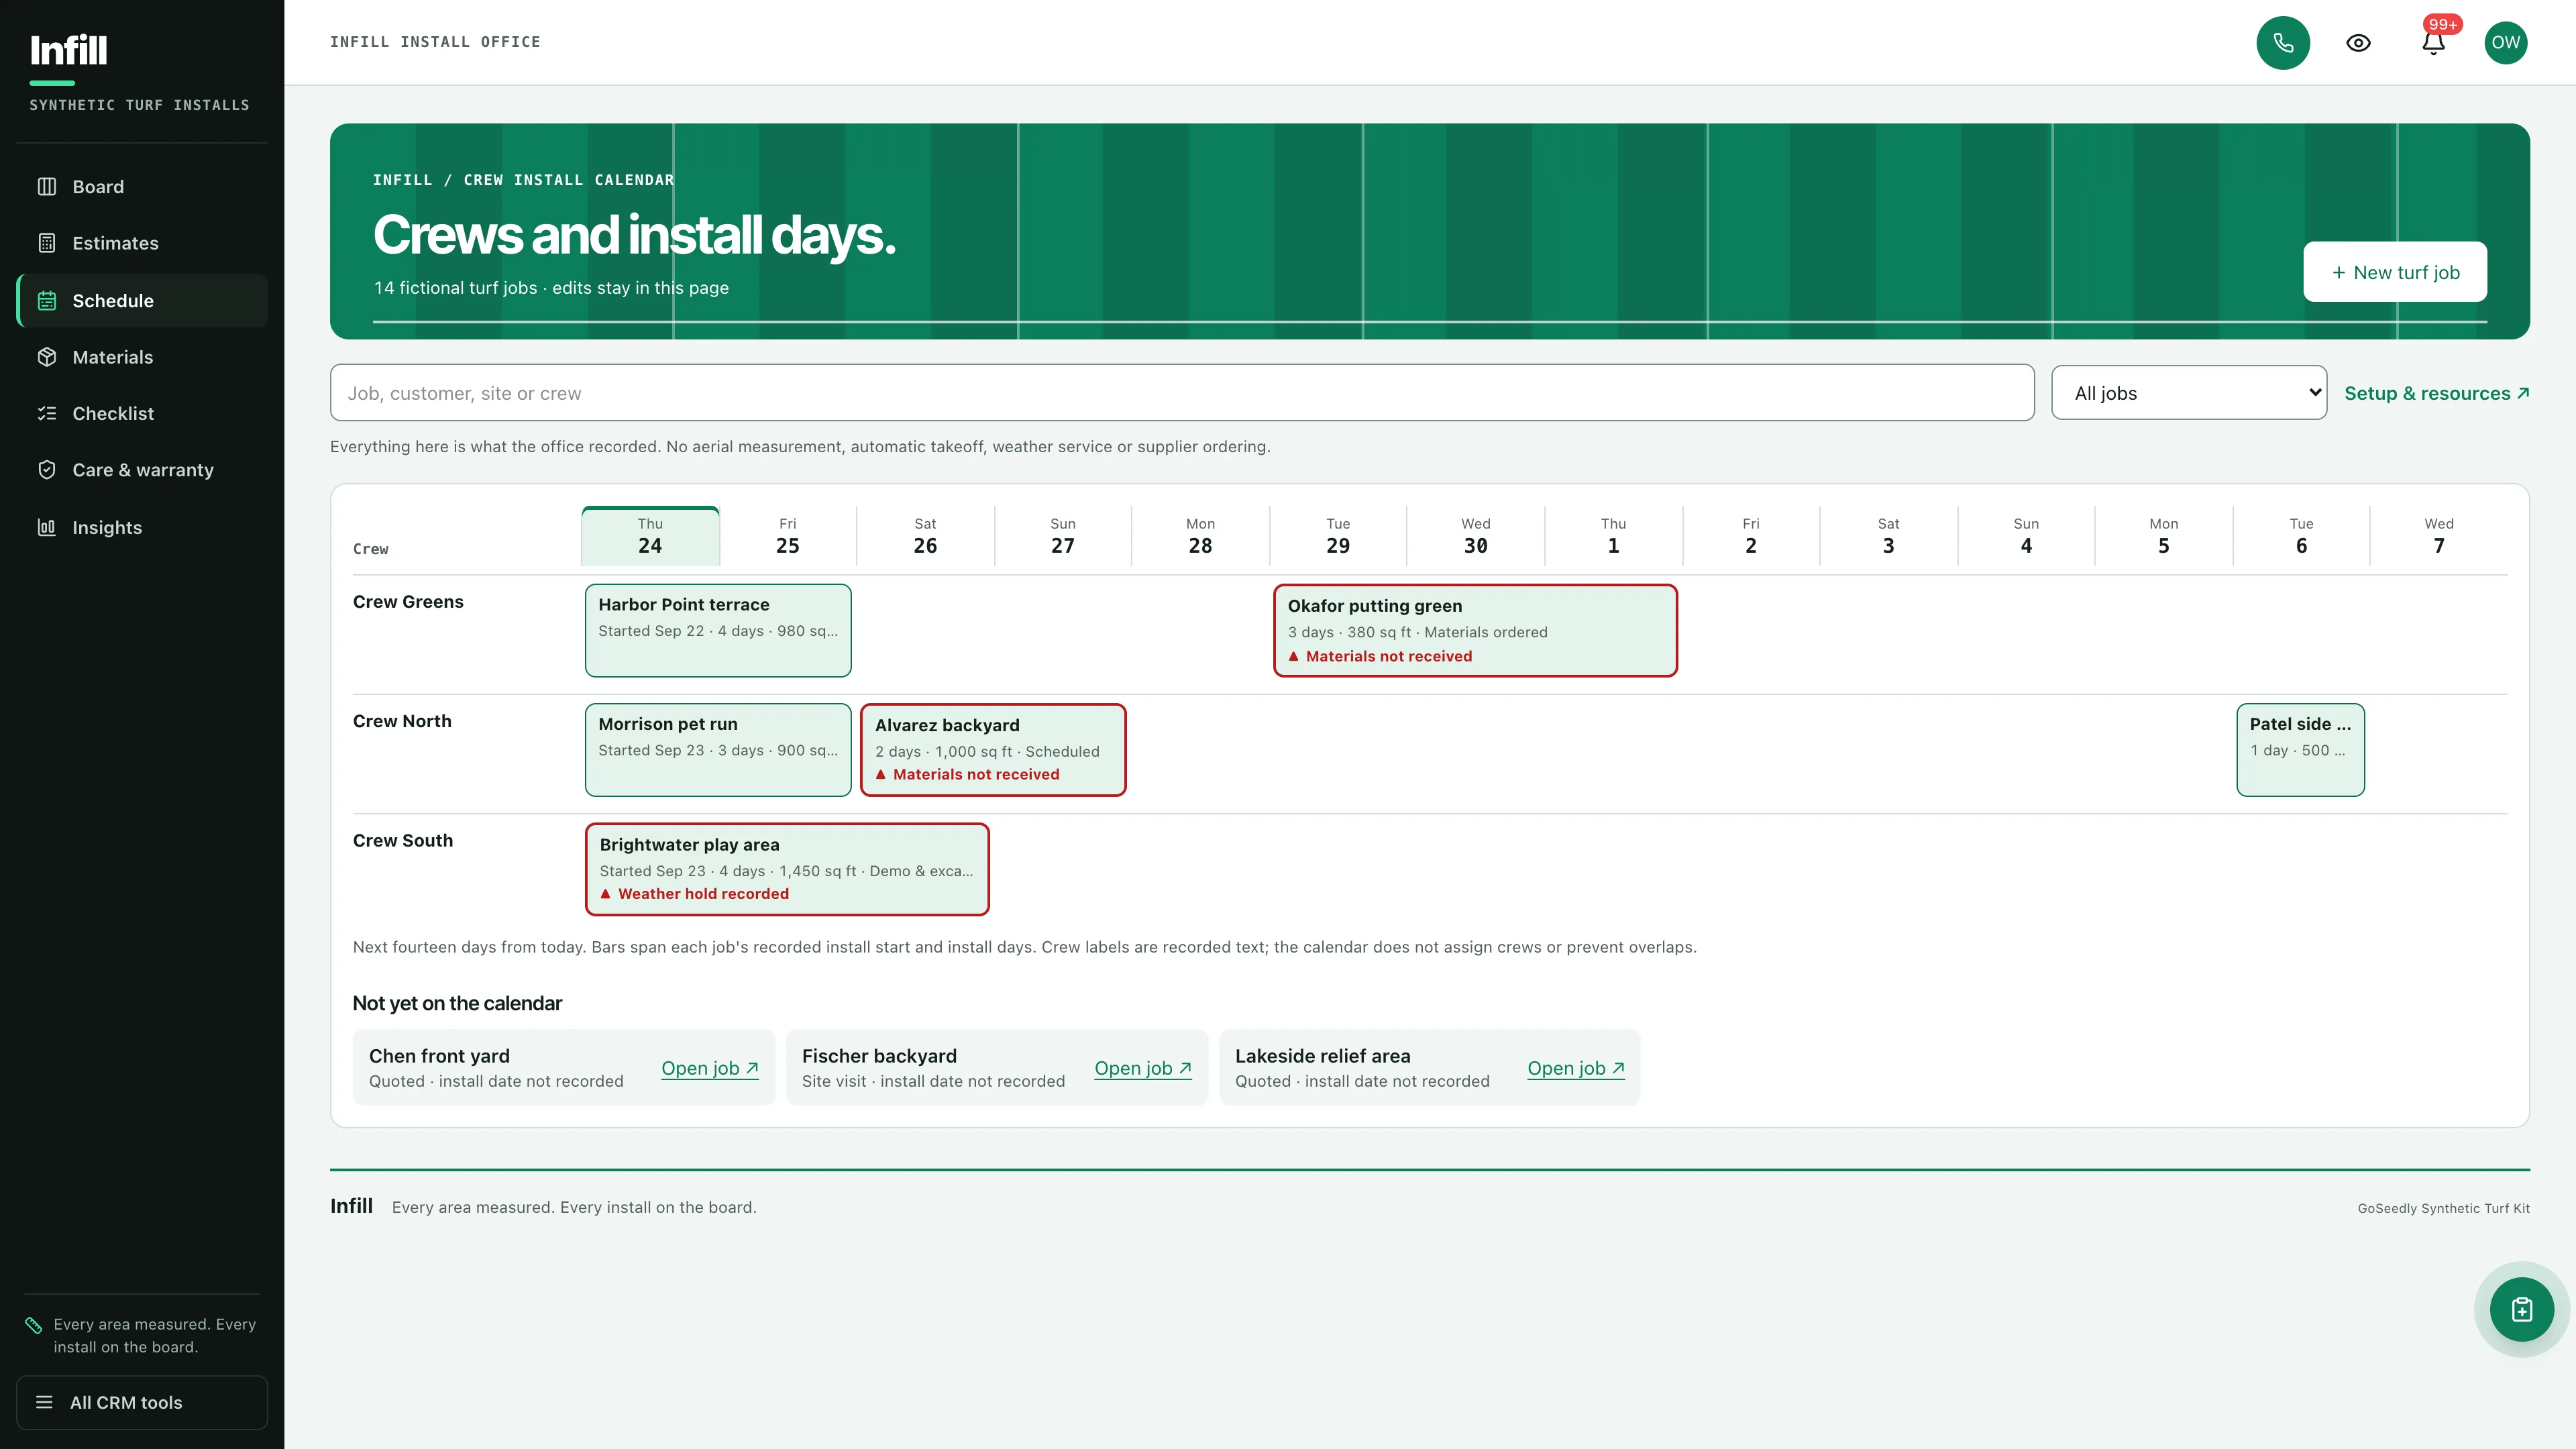The height and width of the screenshot is (1449, 2576).
Task: Open the All jobs filter dropdown
Action: point(2189,393)
